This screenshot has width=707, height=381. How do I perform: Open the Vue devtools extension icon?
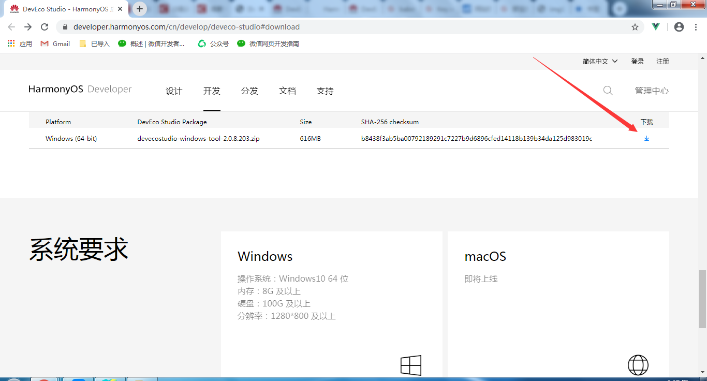(656, 27)
